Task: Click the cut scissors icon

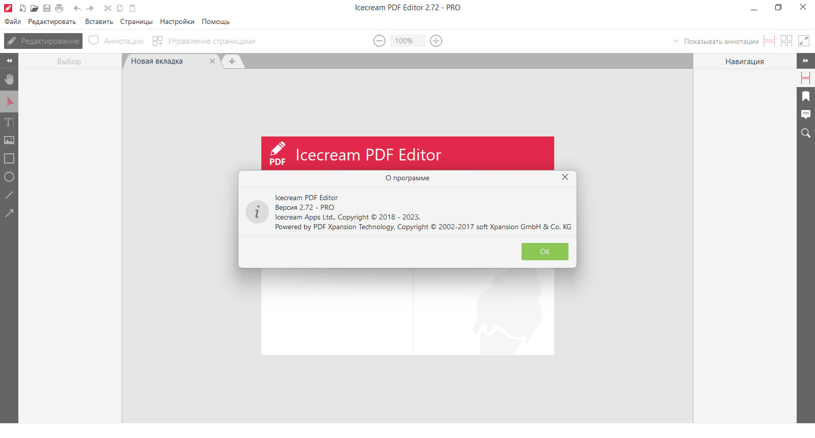Action: pyautogui.click(x=107, y=8)
